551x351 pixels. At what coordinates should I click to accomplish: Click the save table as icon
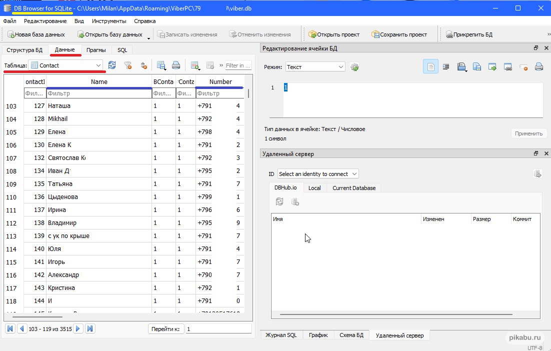point(161,65)
